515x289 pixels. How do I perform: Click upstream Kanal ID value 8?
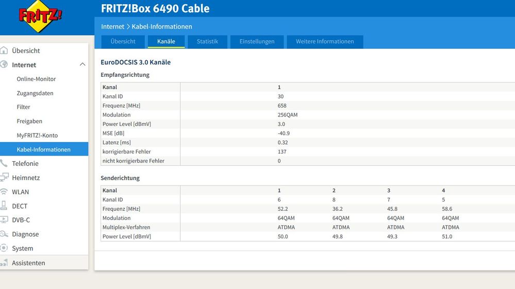click(x=334, y=199)
